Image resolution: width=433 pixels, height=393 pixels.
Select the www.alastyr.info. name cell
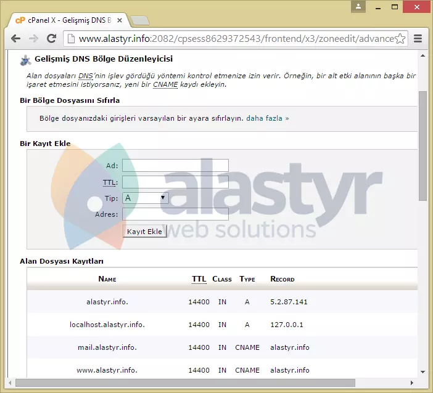tap(107, 370)
